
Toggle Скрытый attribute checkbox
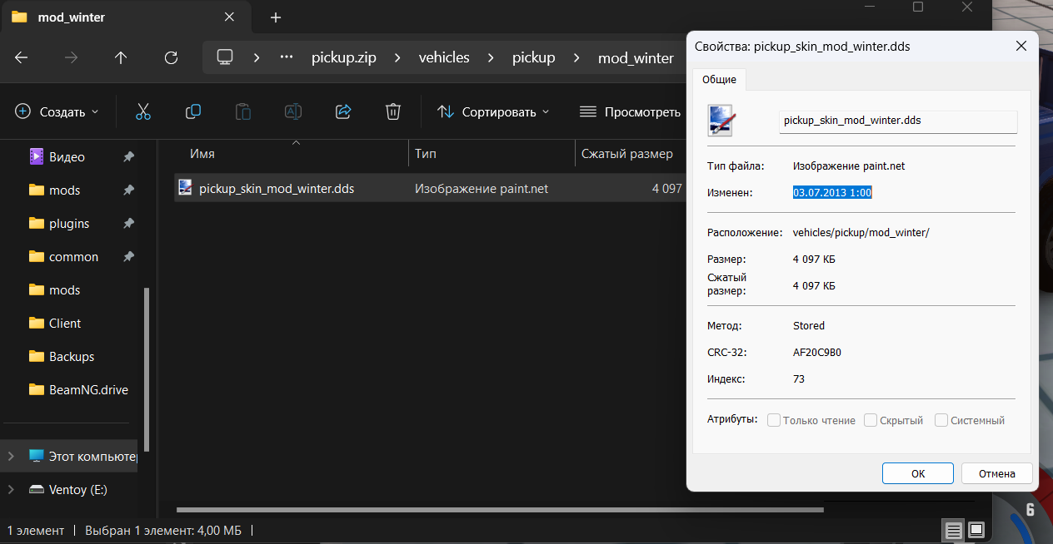coord(871,420)
